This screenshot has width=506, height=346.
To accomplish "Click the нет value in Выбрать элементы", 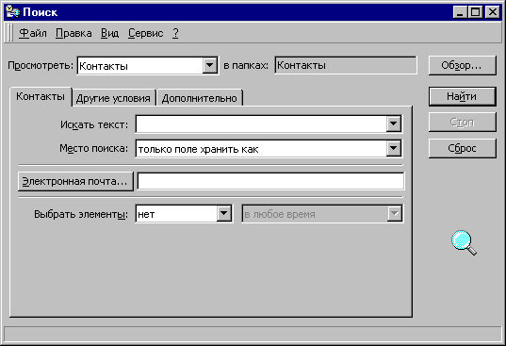I will pyautogui.click(x=146, y=214).
